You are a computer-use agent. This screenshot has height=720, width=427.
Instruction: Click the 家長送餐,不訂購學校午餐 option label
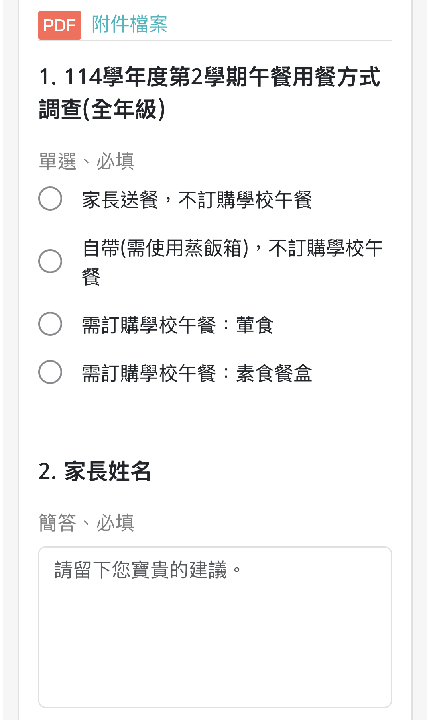(x=197, y=200)
